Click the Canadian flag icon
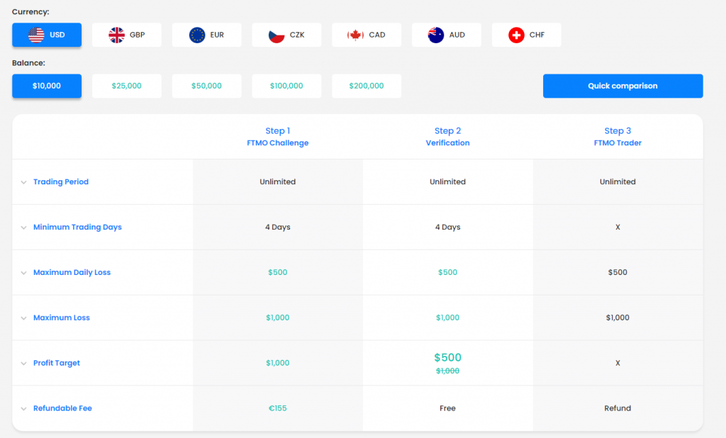Viewport: 726px width, 438px height. 355,35
